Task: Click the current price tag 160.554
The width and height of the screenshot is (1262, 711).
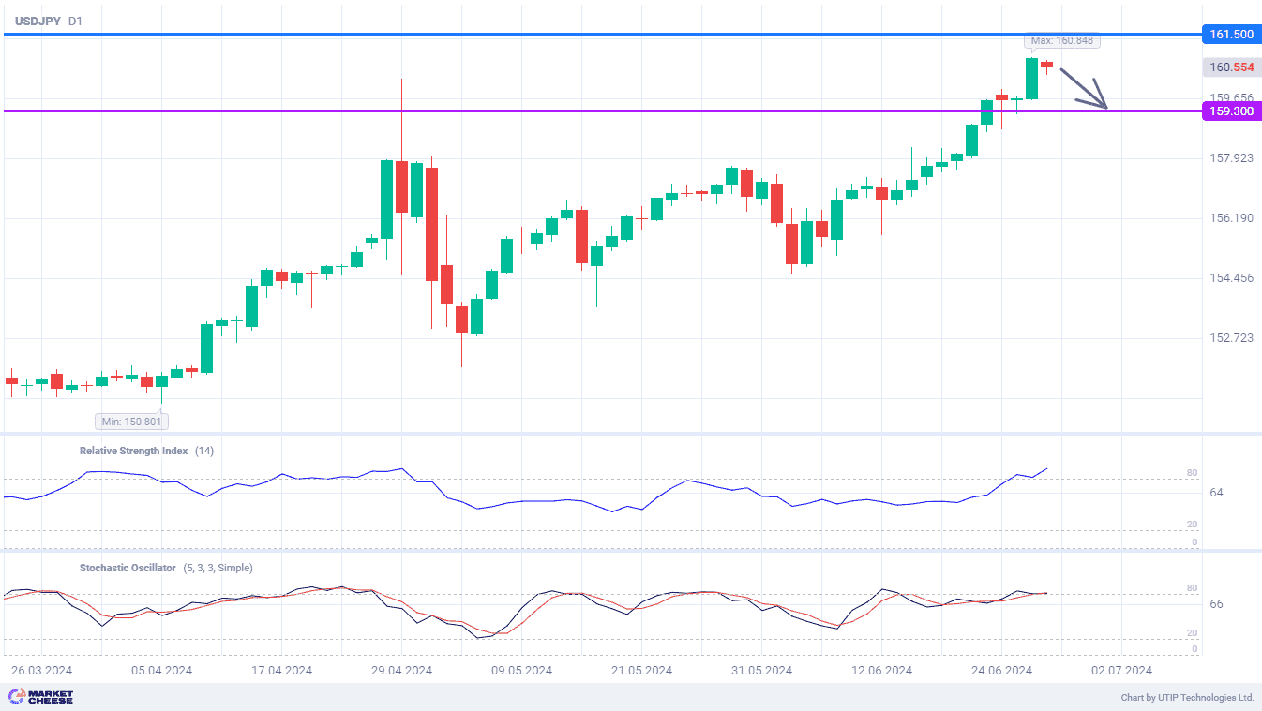Action: coord(1232,67)
